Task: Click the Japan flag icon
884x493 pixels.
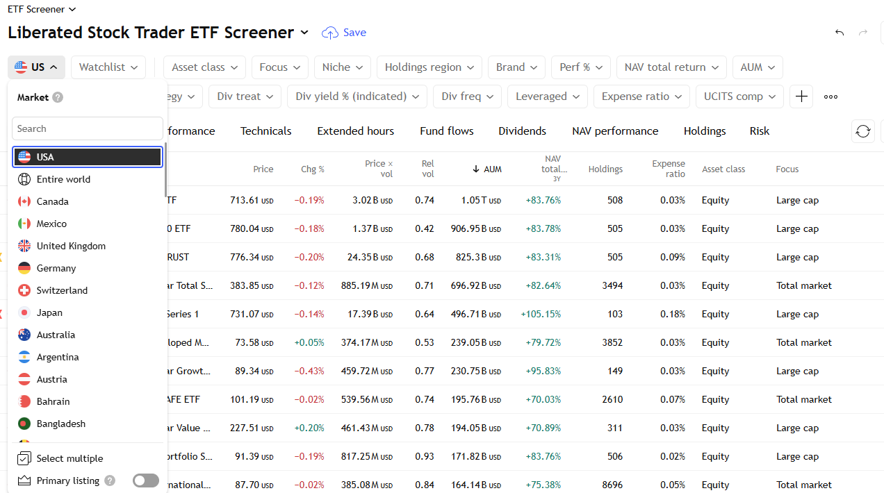Action: 24,312
